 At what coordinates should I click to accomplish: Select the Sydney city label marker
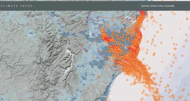pos(125,47)
